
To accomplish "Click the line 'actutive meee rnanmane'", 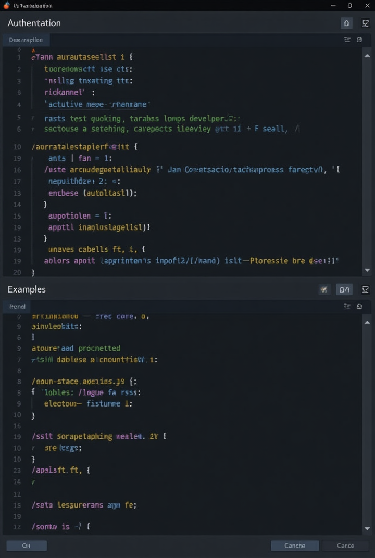I will pyautogui.click(x=96, y=104).
